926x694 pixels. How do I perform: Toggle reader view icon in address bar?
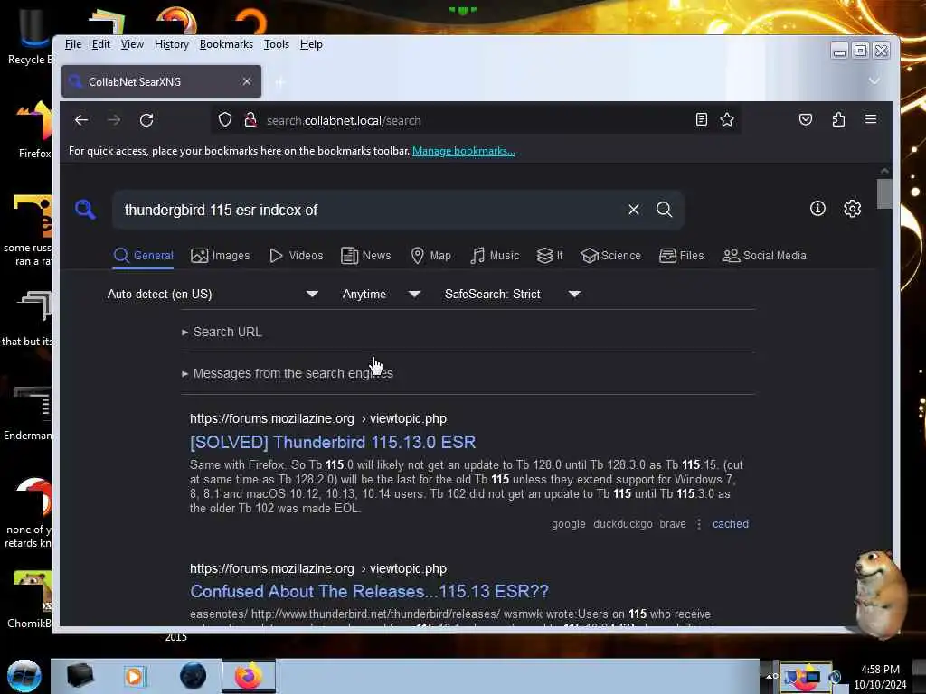point(701,120)
